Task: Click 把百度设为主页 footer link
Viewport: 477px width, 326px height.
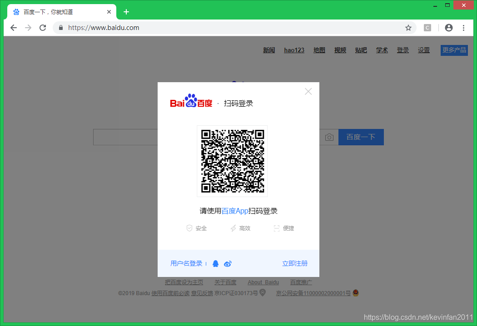Action: click(184, 282)
